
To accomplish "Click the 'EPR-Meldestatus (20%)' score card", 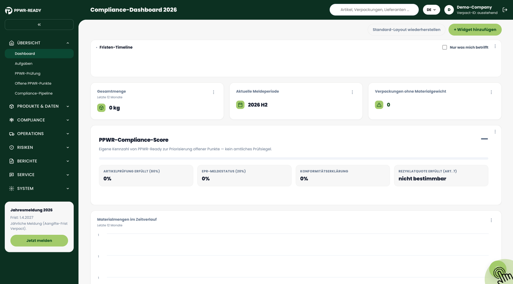I will (x=244, y=176).
